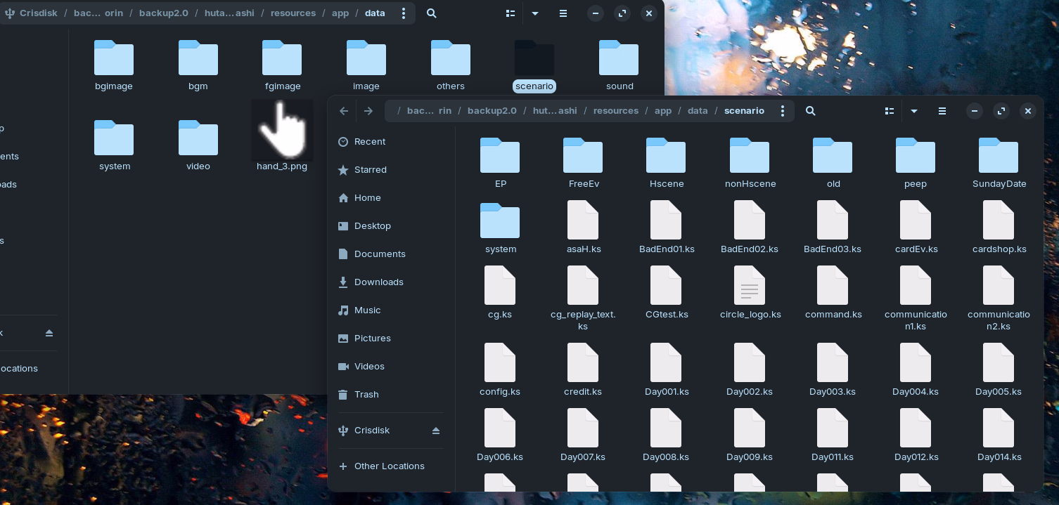Select Downloads in the sidebar
The width and height of the screenshot is (1059, 505).
click(378, 282)
